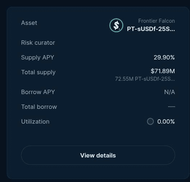Viewport: 190px width, 182px height.
Task: Open the View details button
Action: (x=98, y=155)
